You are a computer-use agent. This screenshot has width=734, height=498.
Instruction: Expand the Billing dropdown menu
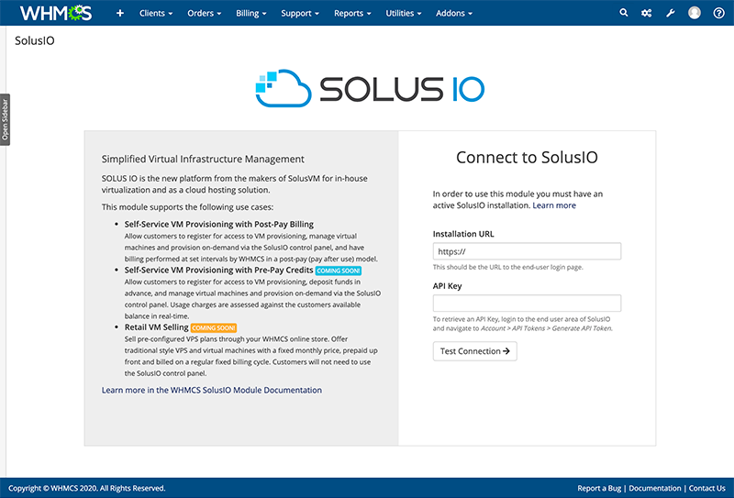tap(251, 14)
